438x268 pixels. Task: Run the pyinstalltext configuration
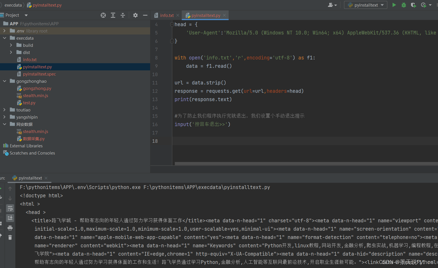pos(394,5)
